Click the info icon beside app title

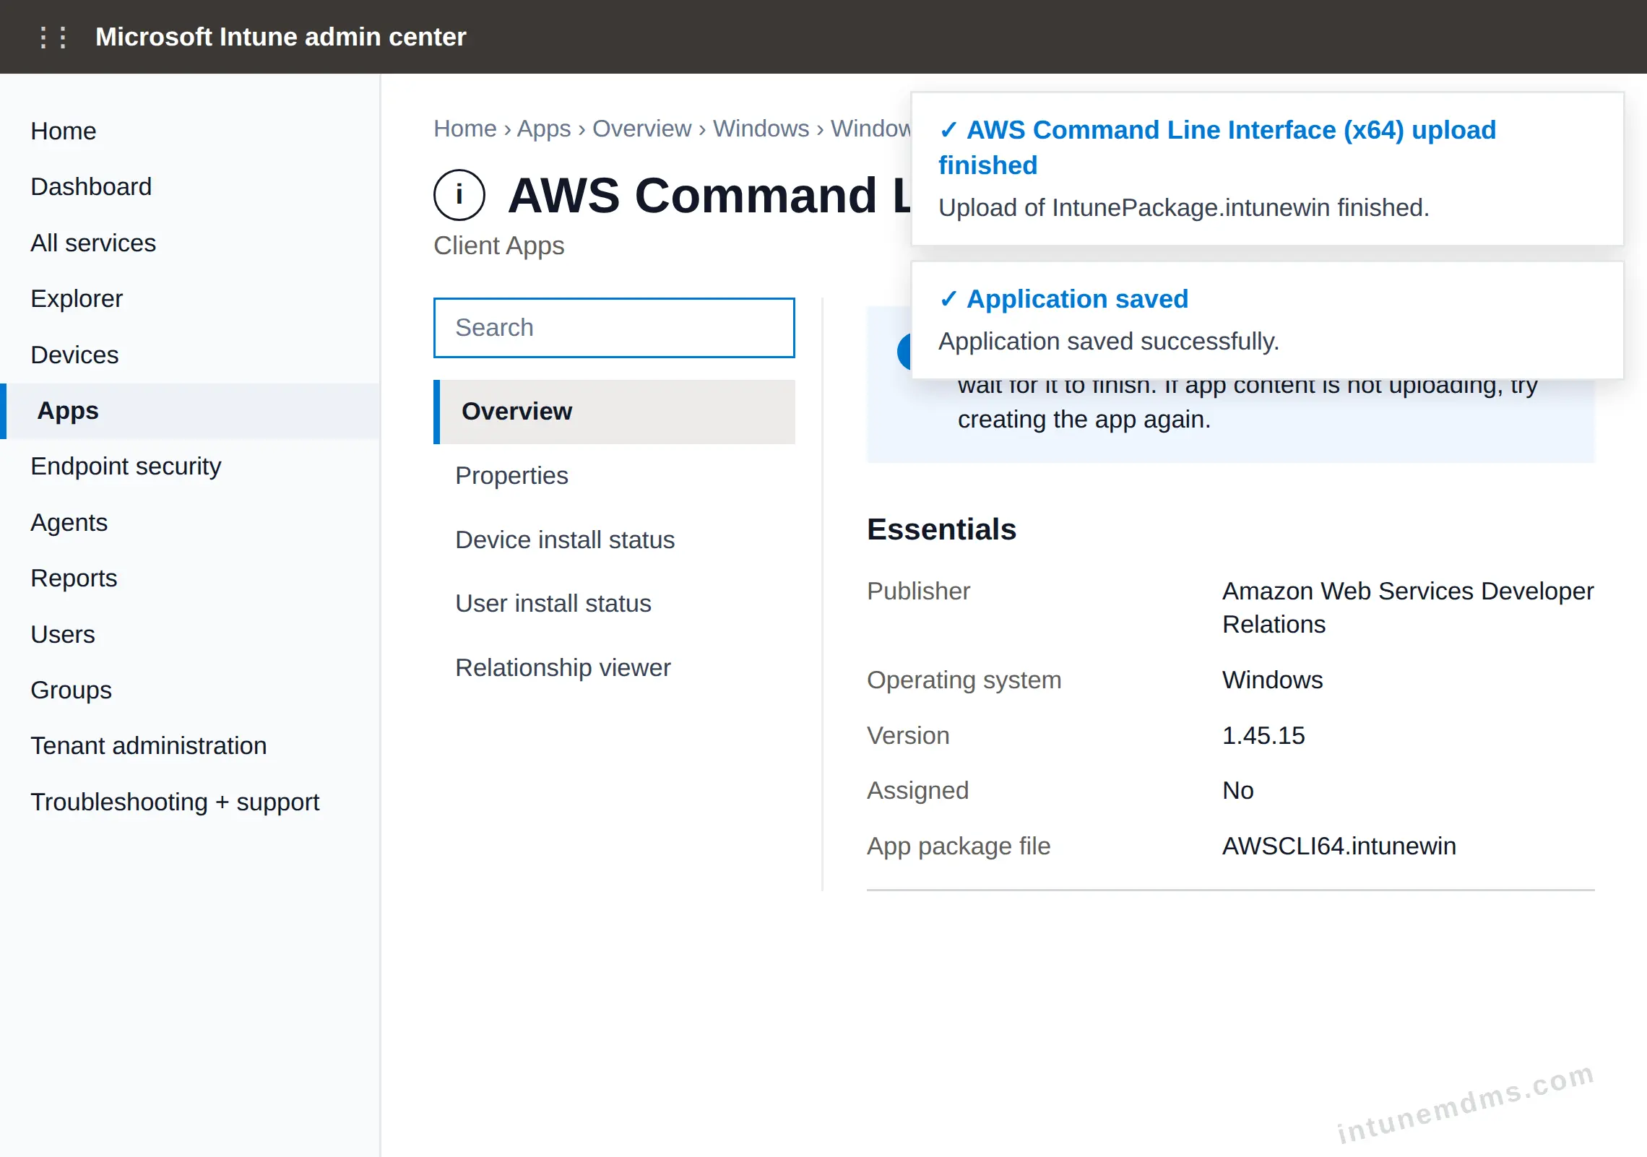coord(459,195)
